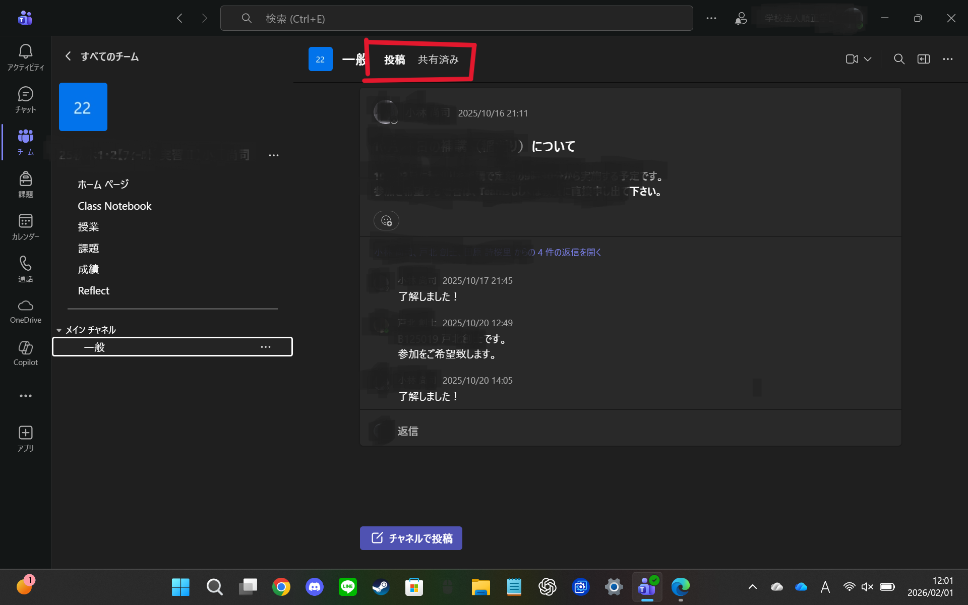The width and height of the screenshot is (968, 605).
Task: Open channel more options ellipsis at top right
Action: [948, 59]
